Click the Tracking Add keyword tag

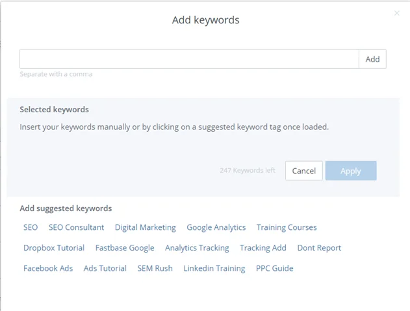tap(263, 248)
